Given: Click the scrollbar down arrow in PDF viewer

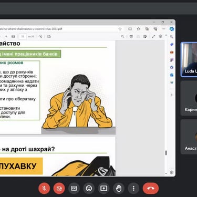Looking at the screenshot, I should click(x=166, y=173).
